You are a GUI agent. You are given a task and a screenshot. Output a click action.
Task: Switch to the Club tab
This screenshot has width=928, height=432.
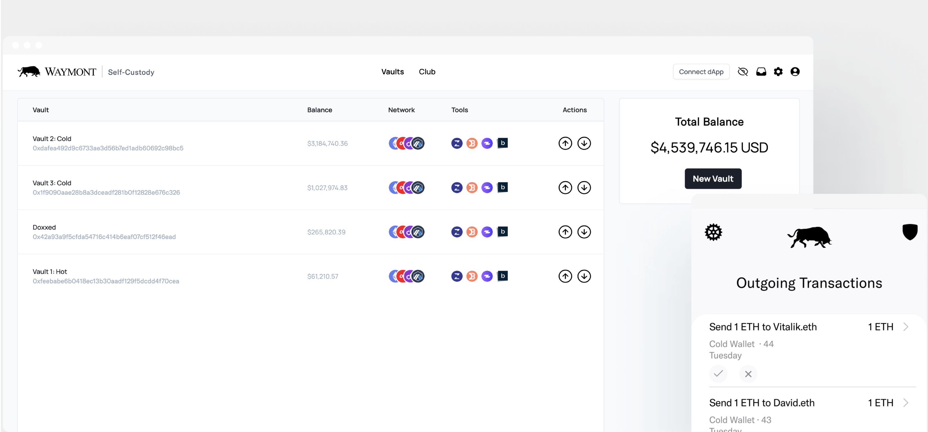coord(427,72)
